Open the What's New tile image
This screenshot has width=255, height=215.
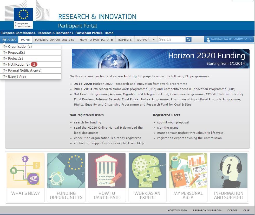[25, 170]
